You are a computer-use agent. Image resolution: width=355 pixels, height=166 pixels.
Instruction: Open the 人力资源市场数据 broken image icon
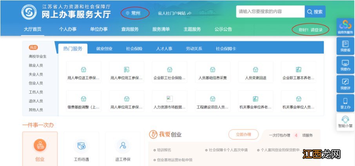coord(170,99)
